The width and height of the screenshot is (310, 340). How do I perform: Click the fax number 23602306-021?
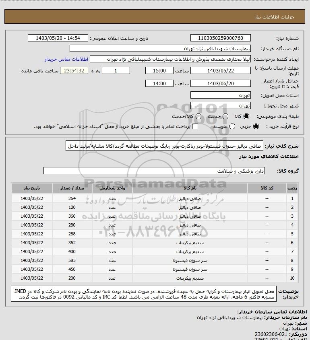pyautogui.click(x=271, y=334)
